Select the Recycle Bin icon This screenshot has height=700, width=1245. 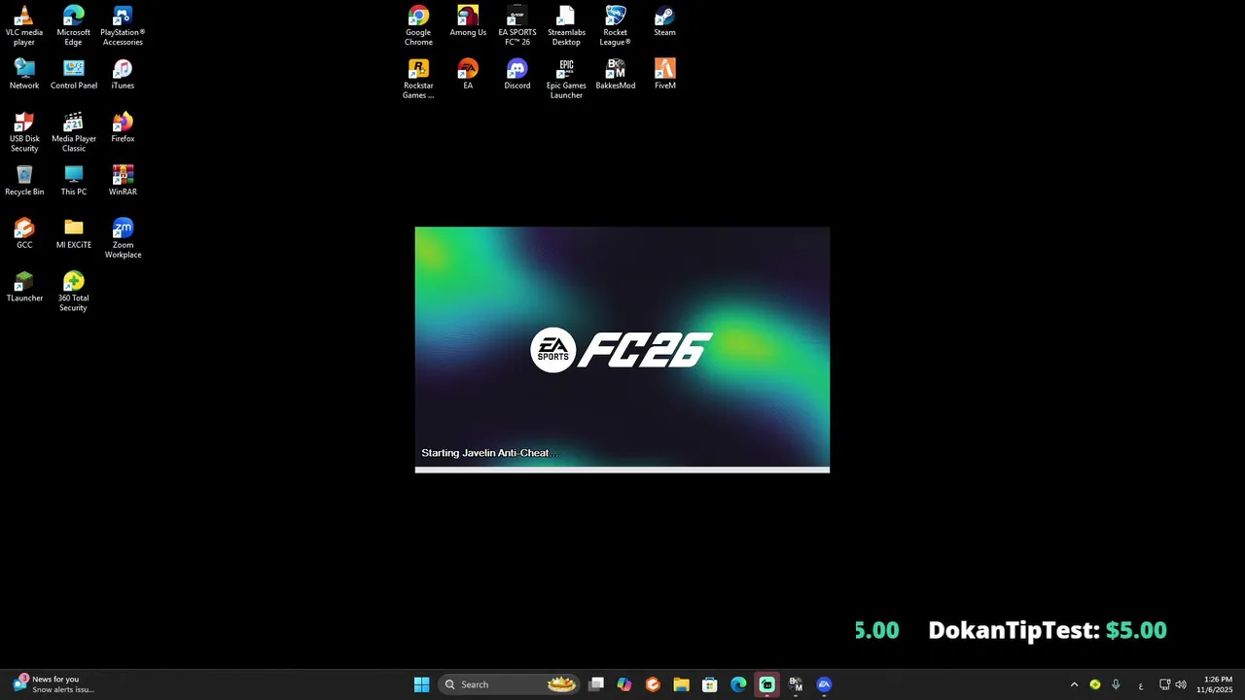pos(24,181)
